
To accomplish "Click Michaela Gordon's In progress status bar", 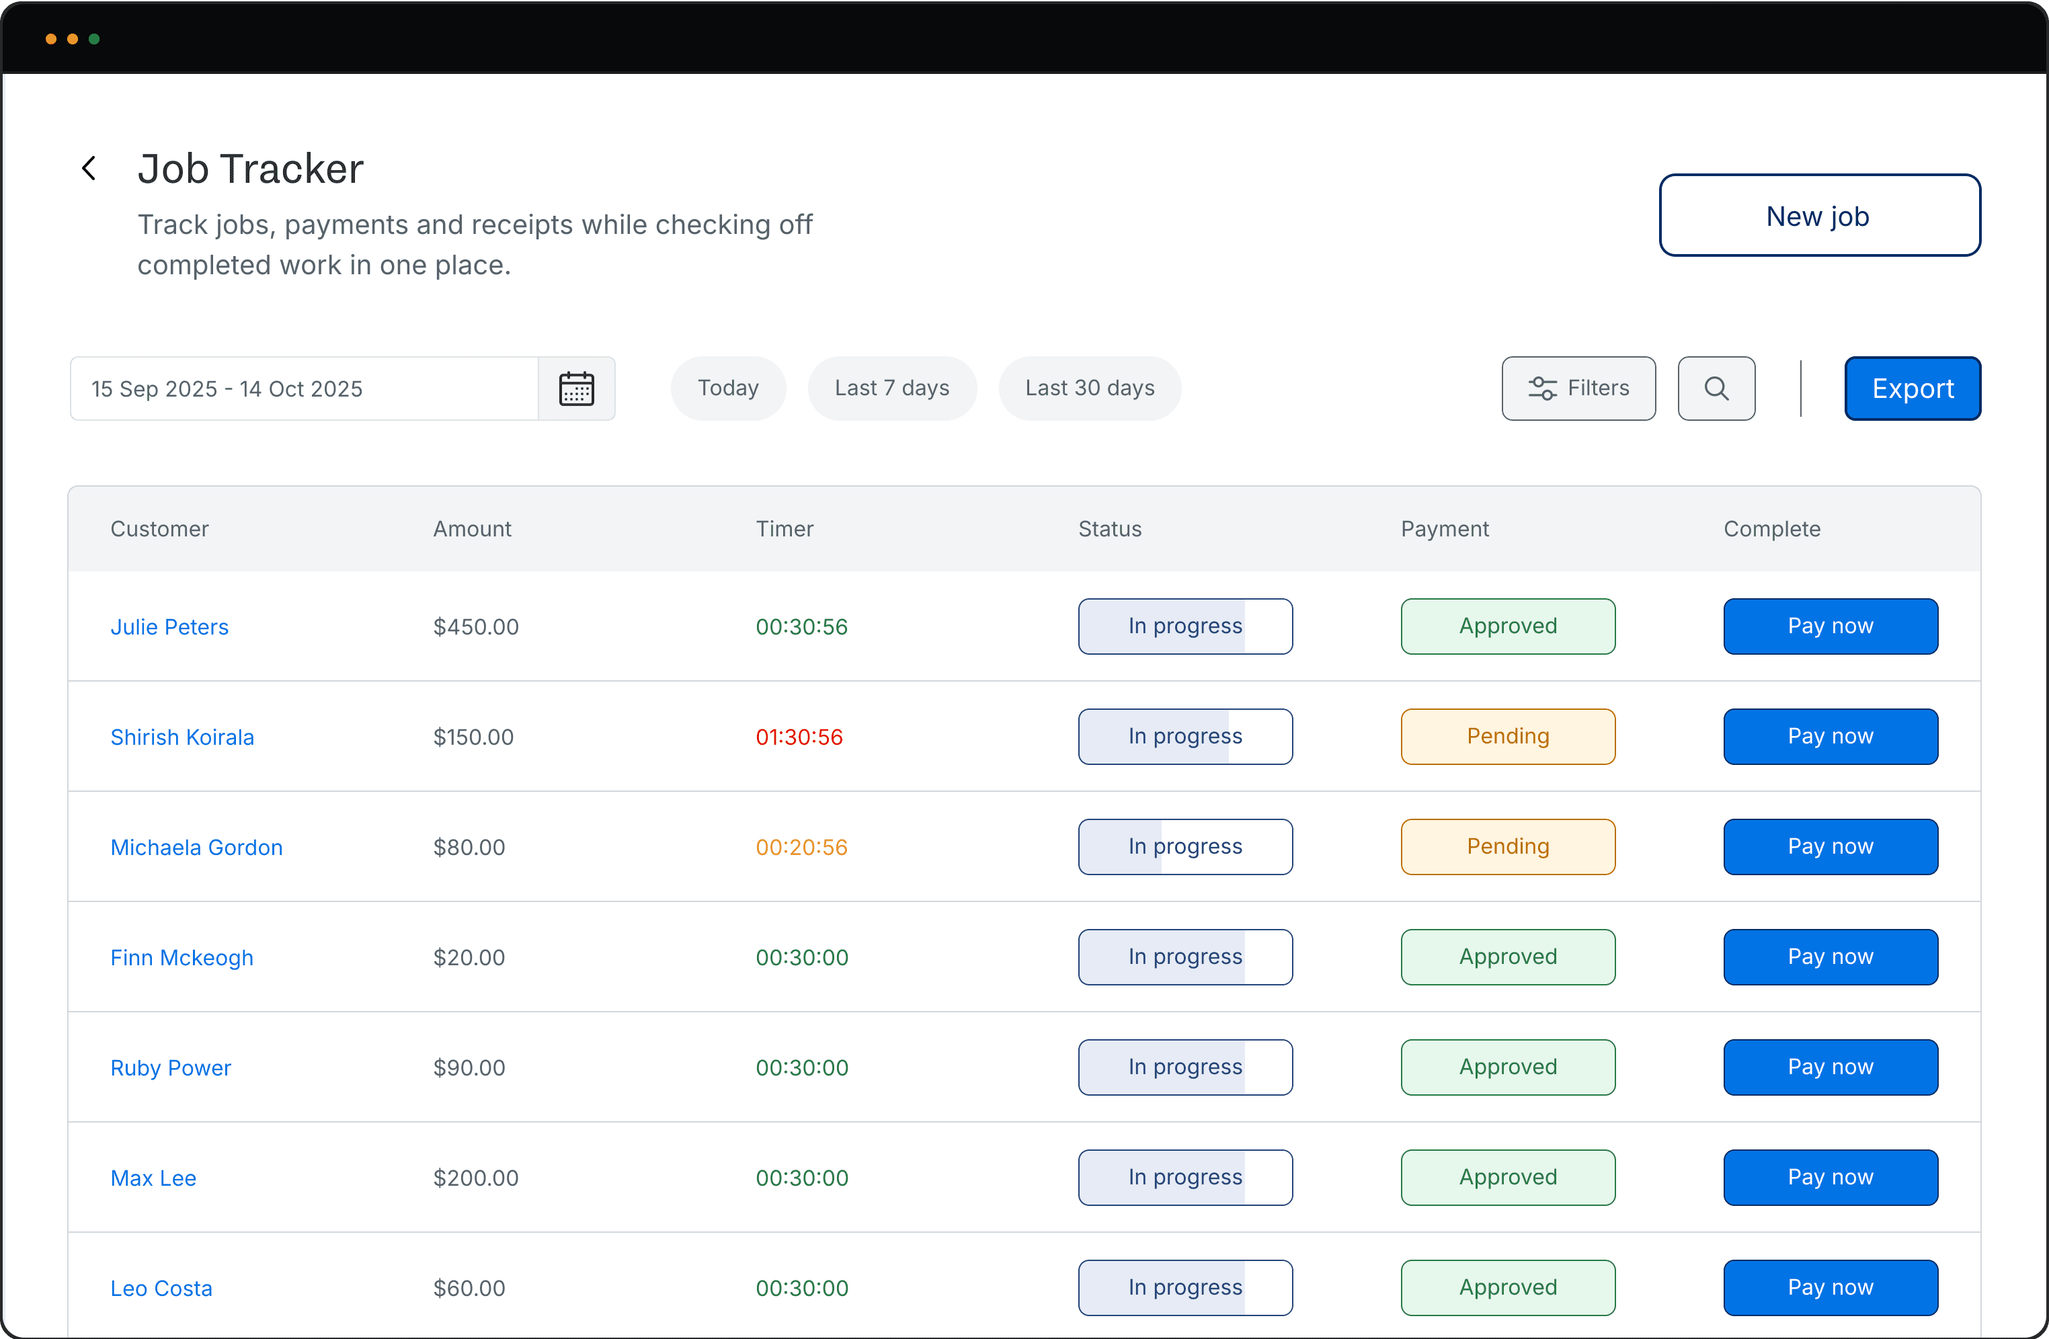I will click(x=1184, y=846).
